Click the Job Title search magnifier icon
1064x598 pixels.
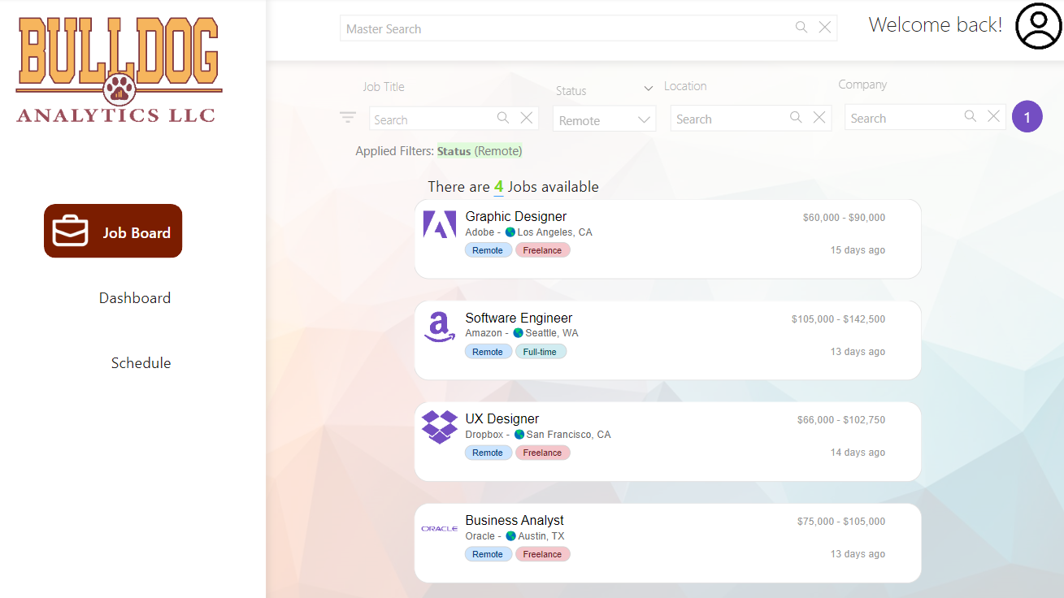(503, 118)
